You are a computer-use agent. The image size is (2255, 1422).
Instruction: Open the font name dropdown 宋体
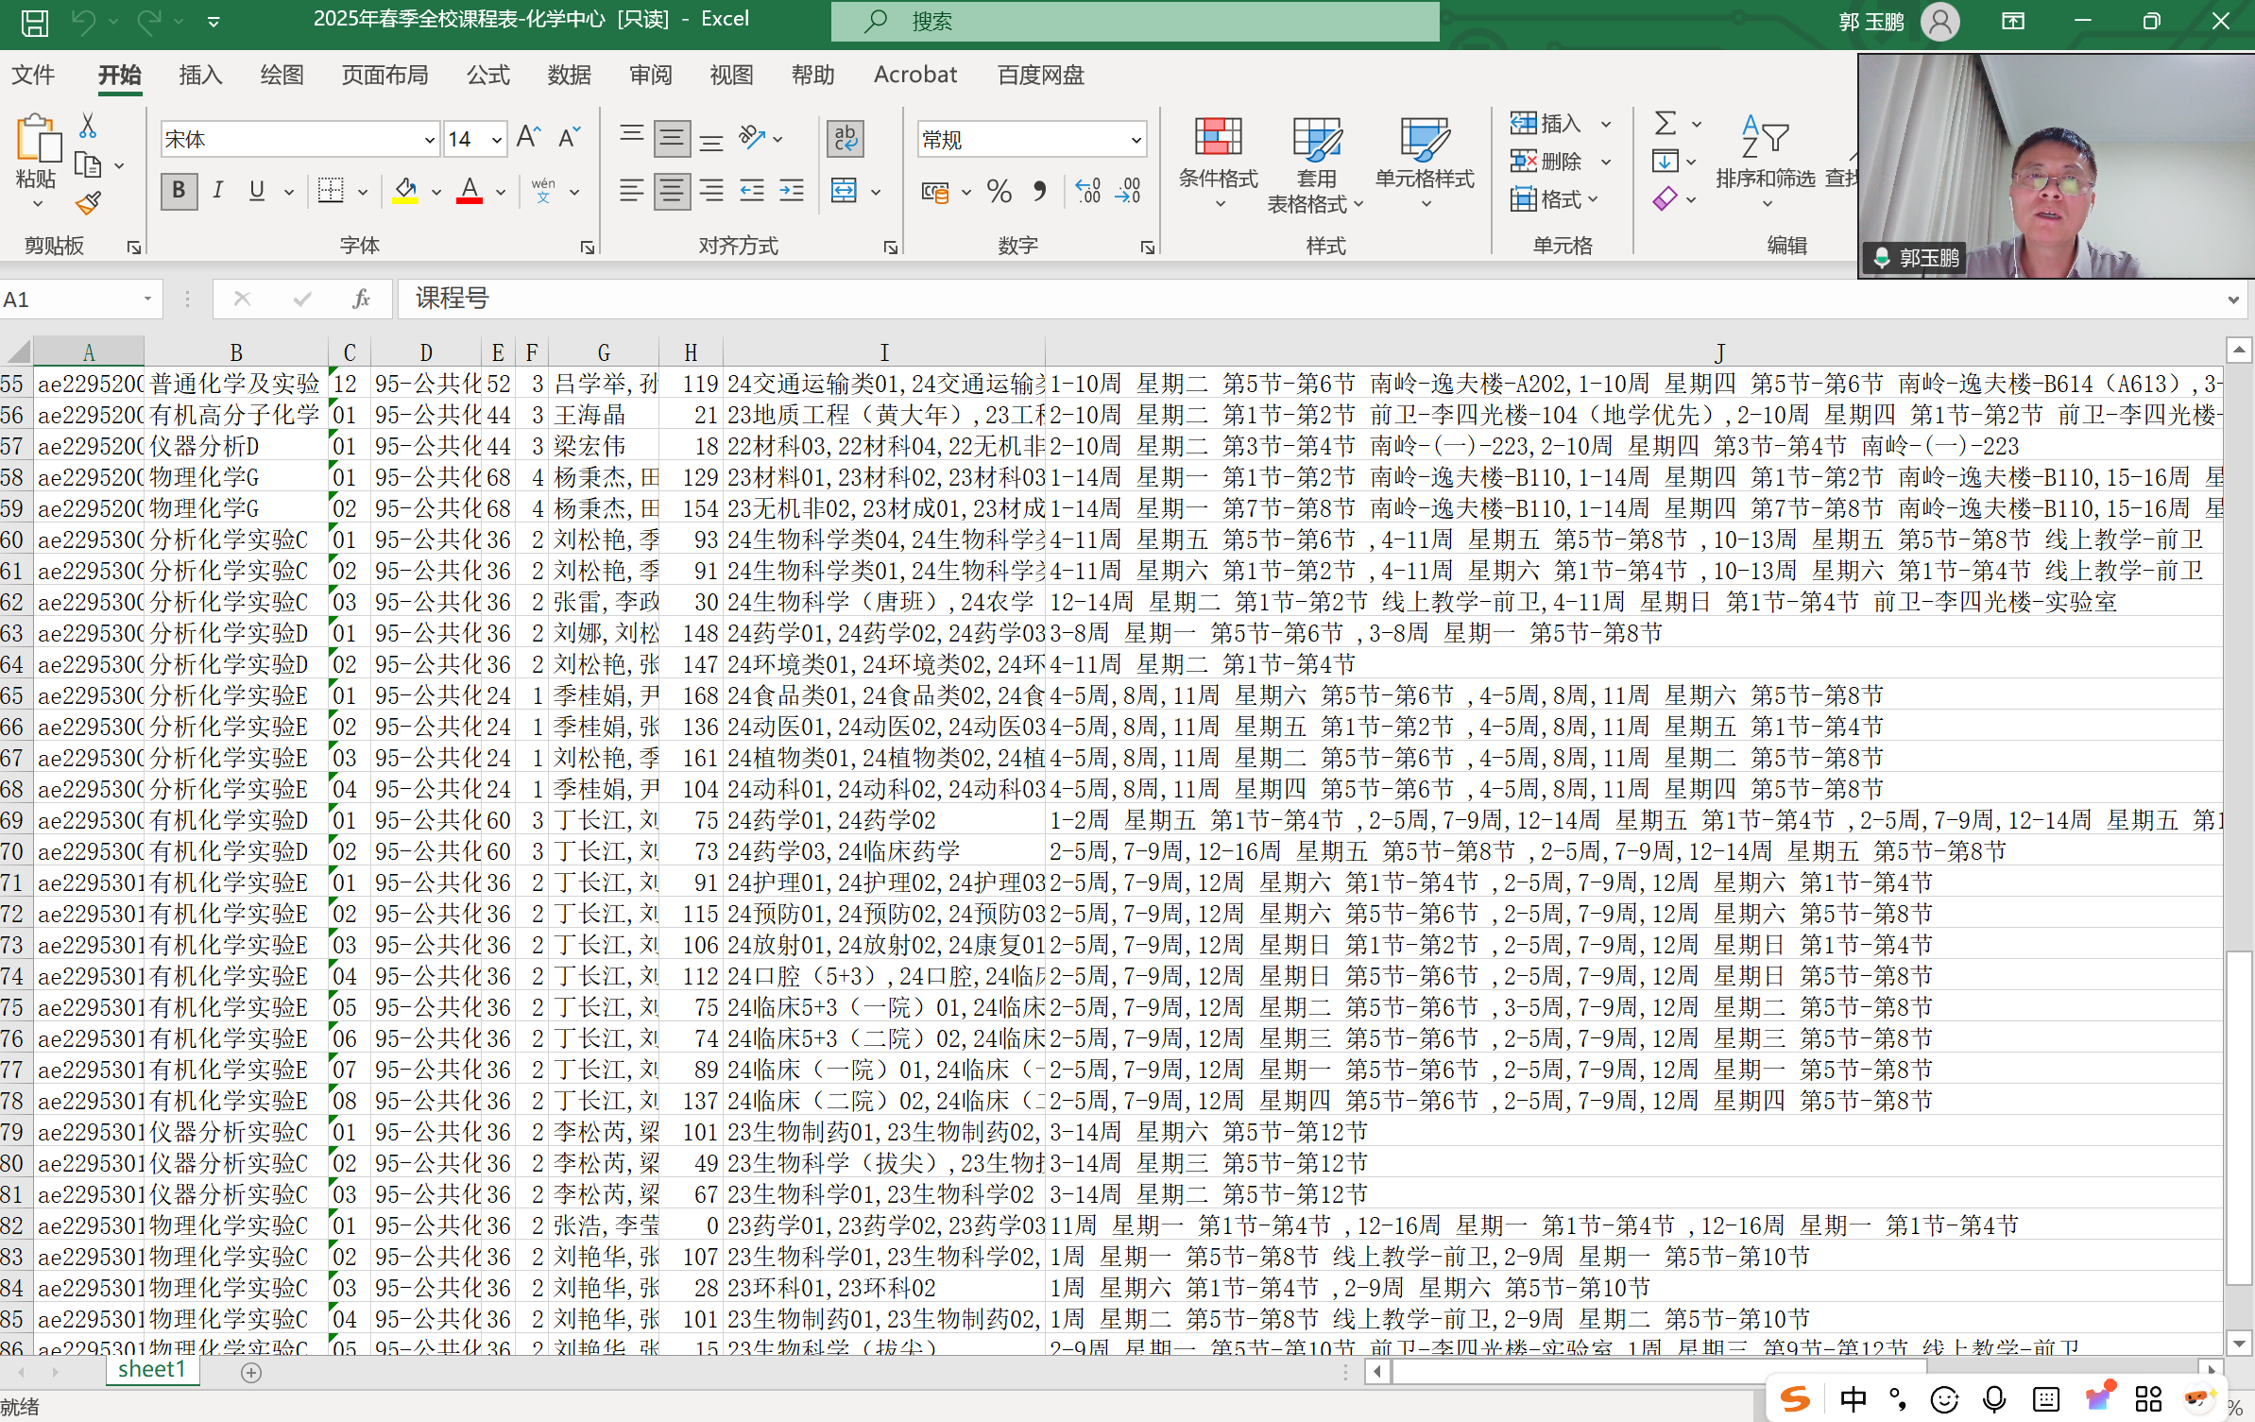pos(429,141)
